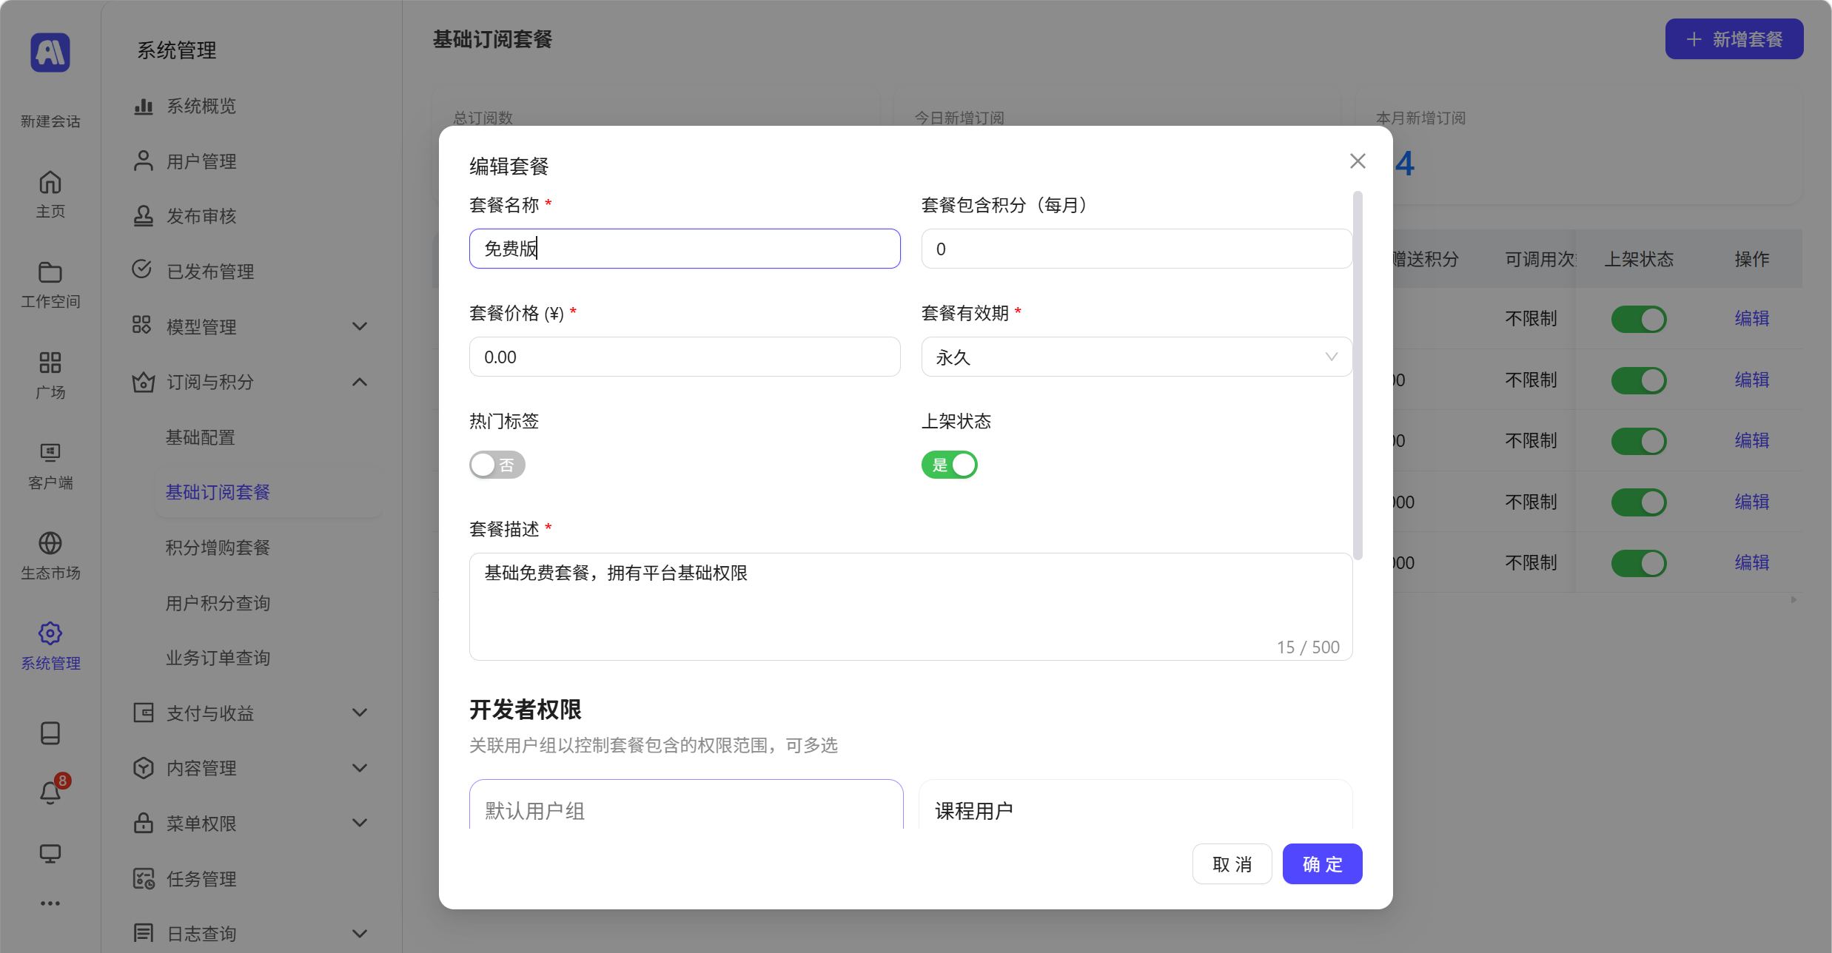
Task: Click the 订阅与积分 crown icon
Action: pyautogui.click(x=144, y=382)
